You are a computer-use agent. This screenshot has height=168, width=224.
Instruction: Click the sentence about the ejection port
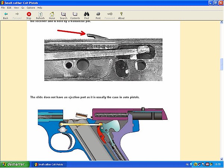[85, 97]
